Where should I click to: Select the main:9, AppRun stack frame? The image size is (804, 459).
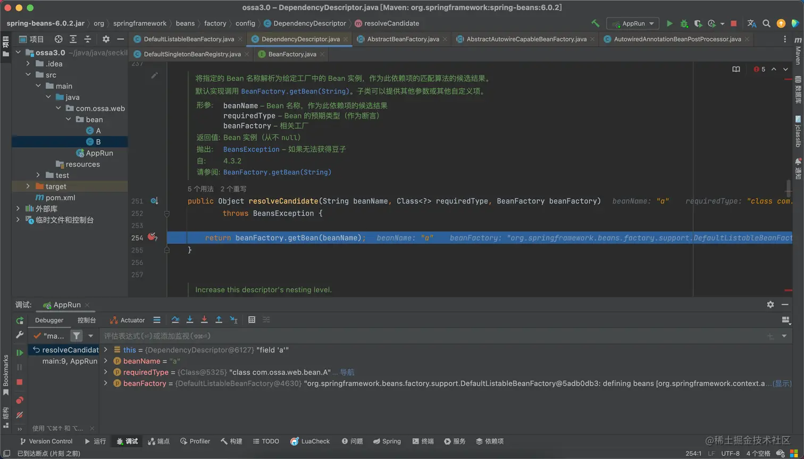tap(70, 361)
